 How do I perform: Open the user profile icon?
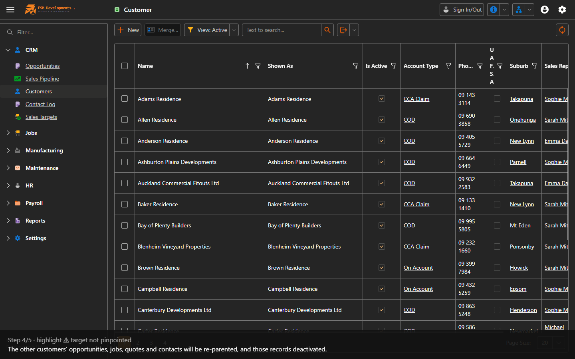pos(545,10)
